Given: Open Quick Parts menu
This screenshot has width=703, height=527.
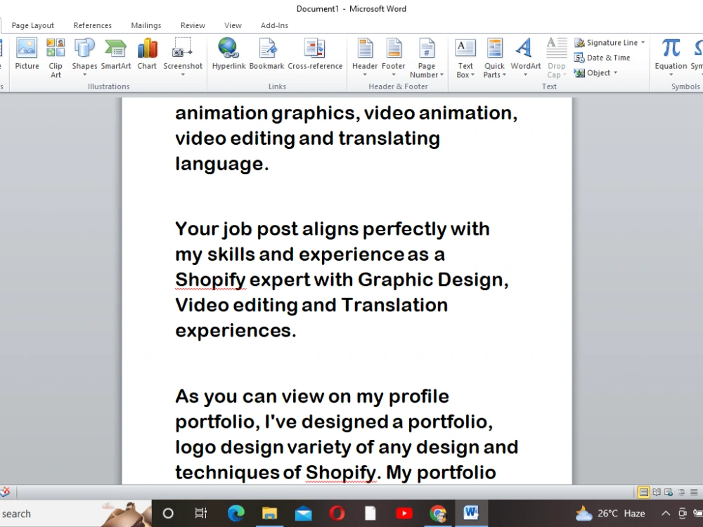Looking at the screenshot, I should tap(494, 58).
